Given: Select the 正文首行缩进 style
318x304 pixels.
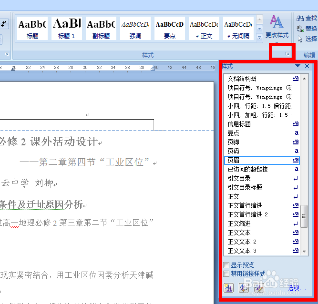Looking at the screenshot, I should (x=262, y=205).
